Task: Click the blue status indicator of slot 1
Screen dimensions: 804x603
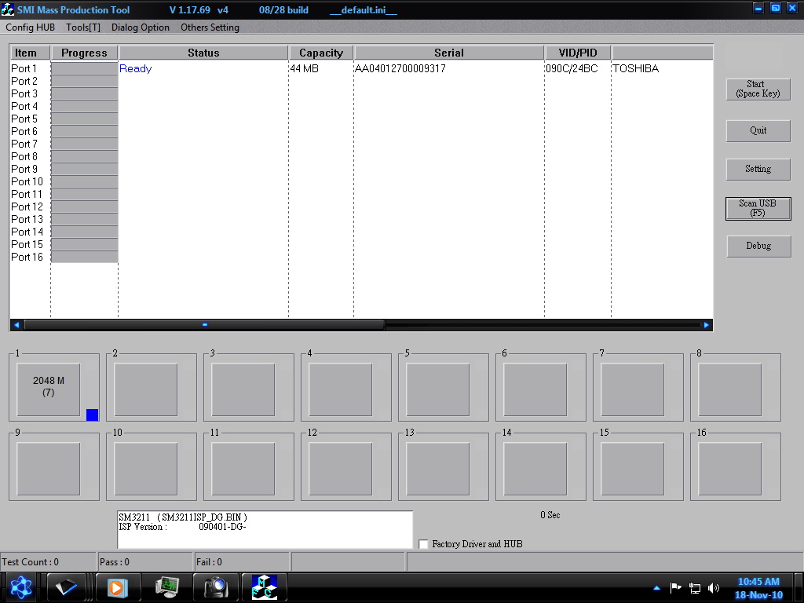Action: (x=93, y=415)
